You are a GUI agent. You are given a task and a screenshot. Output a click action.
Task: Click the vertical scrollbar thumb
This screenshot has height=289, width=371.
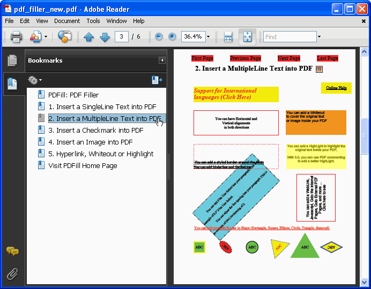[x=364, y=136]
